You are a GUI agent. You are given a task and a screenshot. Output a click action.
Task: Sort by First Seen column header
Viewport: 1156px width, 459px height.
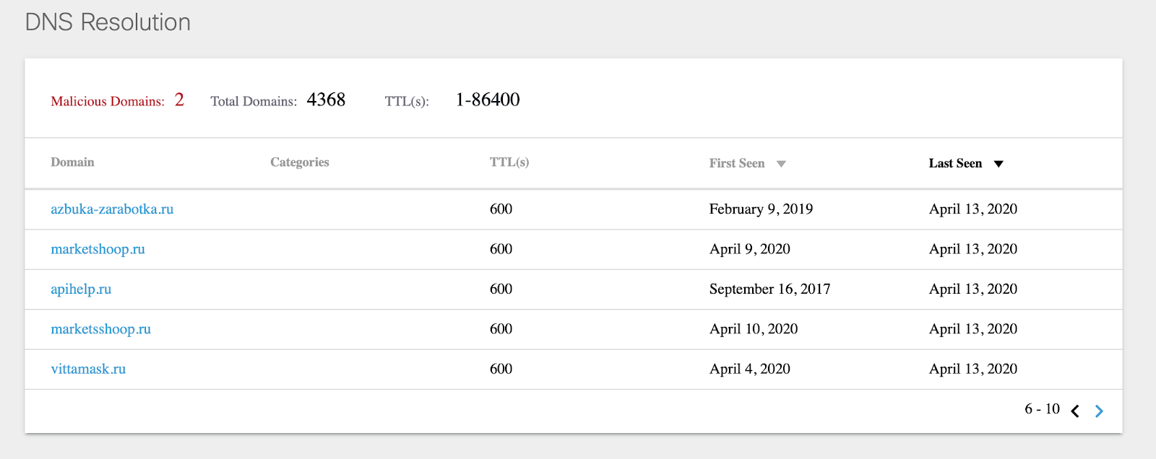pos(736,163)
